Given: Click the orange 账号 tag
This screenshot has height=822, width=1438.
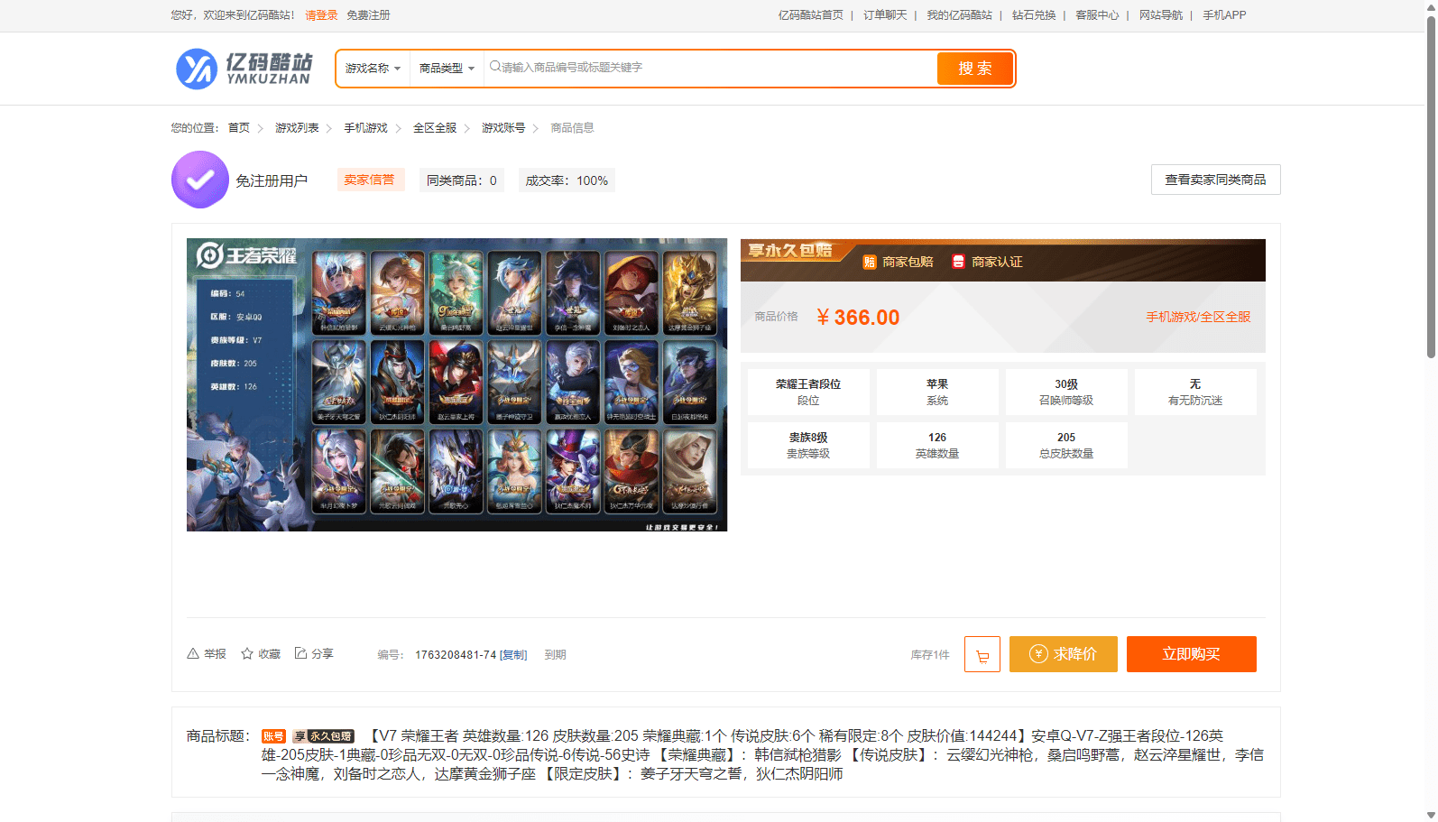Looking at the screenshot, I should [x=273, y=736].
